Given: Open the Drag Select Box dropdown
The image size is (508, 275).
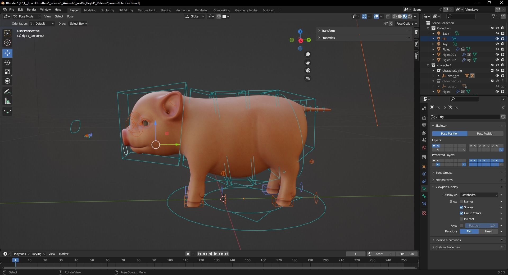Looking at the screenshot, I should [x=78, y=24].
